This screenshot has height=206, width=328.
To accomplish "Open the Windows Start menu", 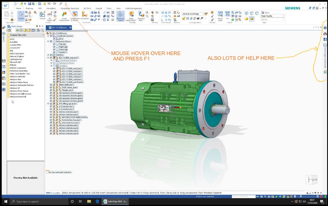I will [6, 202].
